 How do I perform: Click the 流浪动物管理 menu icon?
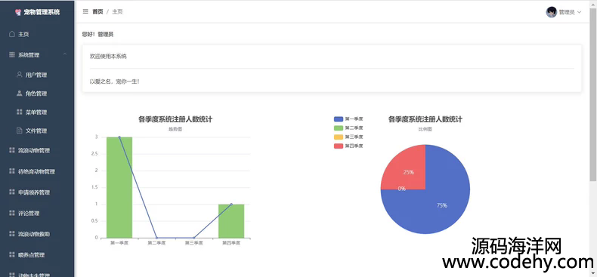(x=12, y=150)
